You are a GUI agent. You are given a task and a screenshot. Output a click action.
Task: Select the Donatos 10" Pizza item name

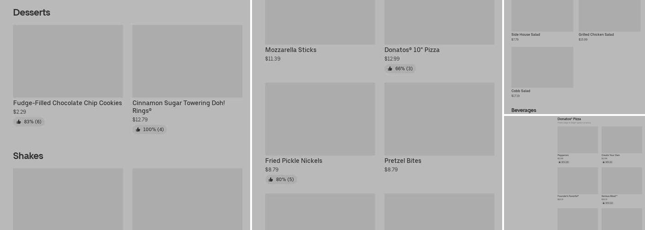click(x=412, y=50)
